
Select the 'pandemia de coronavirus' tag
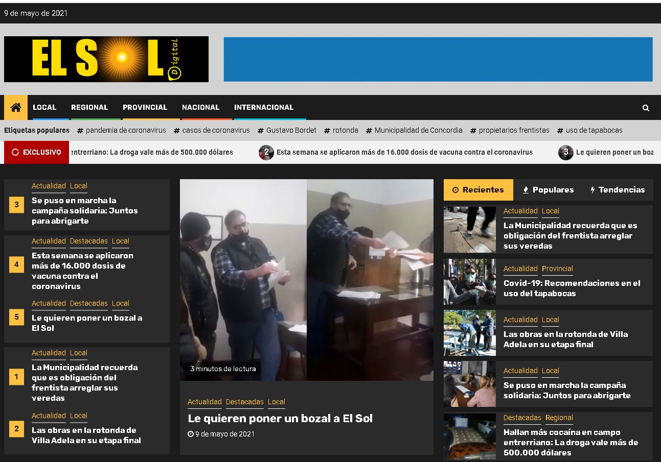tap(122, 130)
